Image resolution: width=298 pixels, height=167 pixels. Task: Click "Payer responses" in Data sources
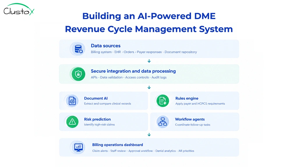pyautogui.click(x=149, y=52)
